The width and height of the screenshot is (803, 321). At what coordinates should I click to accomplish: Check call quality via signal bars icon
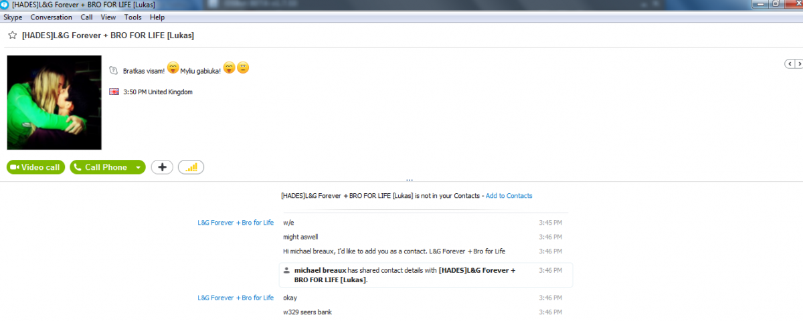pos(191,167)
